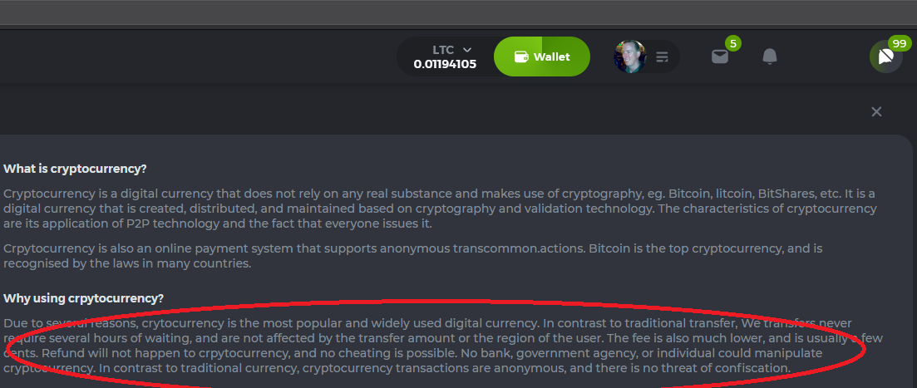Image resolution: width=917 pixels, height=388 pixels.
Task: Click the "Why using crpytocurrency?" heading
Action: tap(83, 298)
